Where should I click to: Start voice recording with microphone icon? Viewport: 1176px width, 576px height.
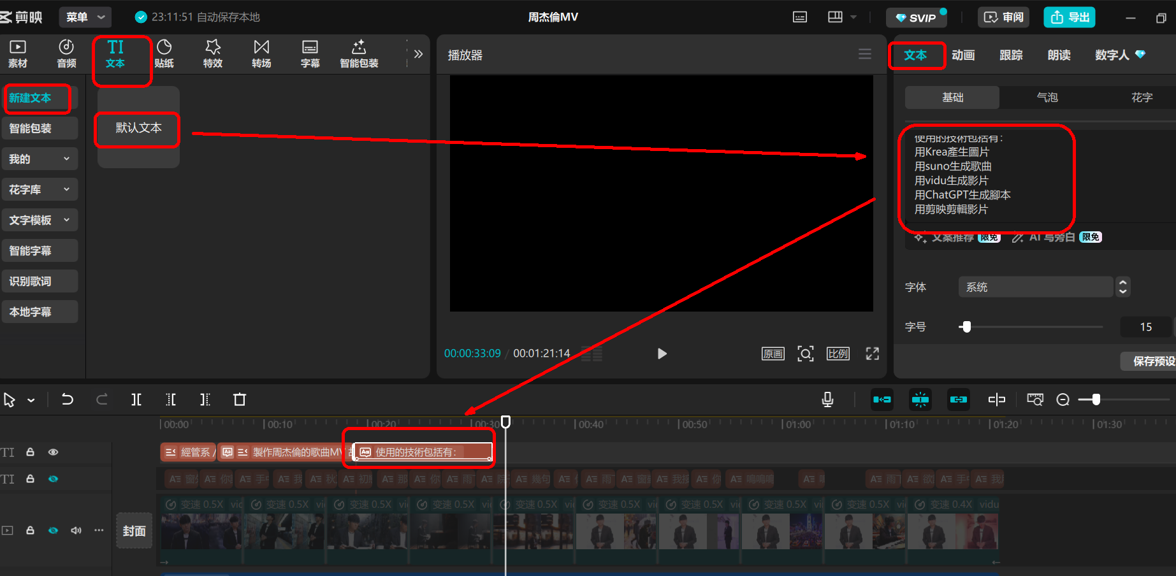(827, 400)
